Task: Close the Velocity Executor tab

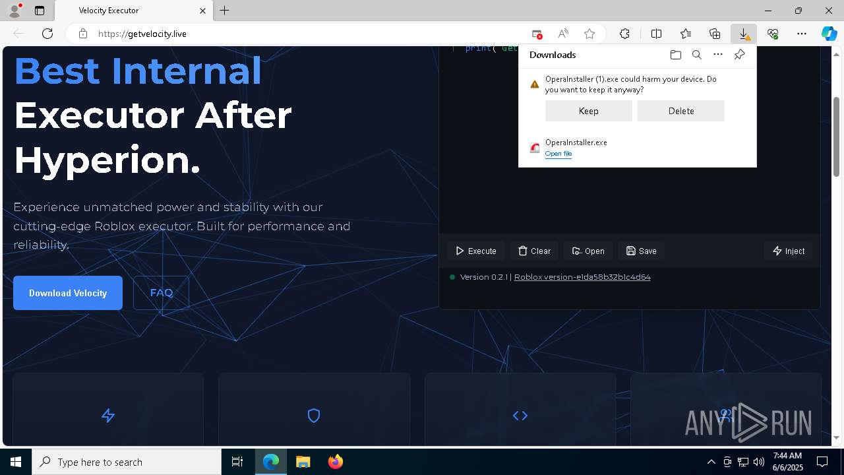Action: [203, 11]
